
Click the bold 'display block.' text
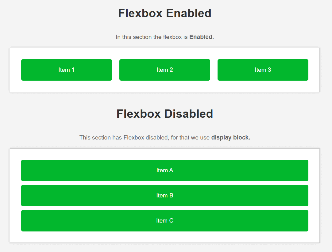[x=230, y=138]
